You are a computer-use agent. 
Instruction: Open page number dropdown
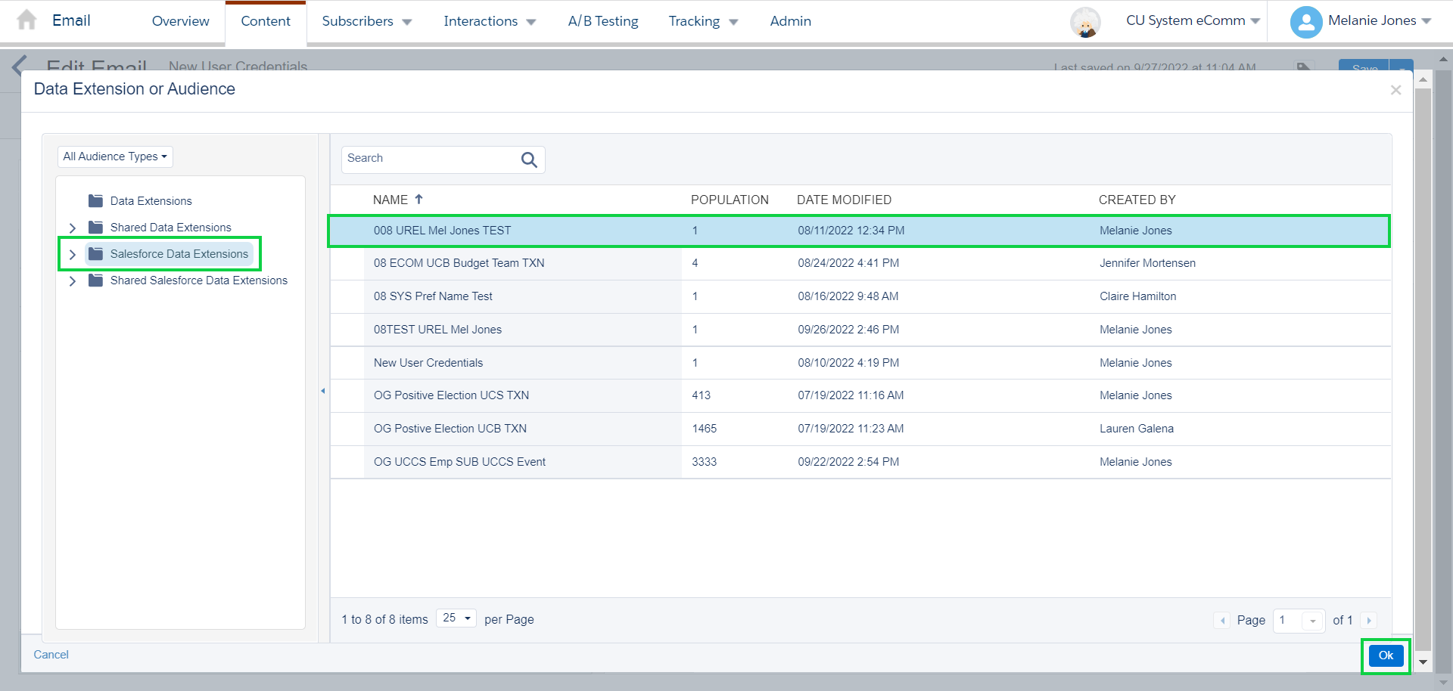(x=1313, y=621)
